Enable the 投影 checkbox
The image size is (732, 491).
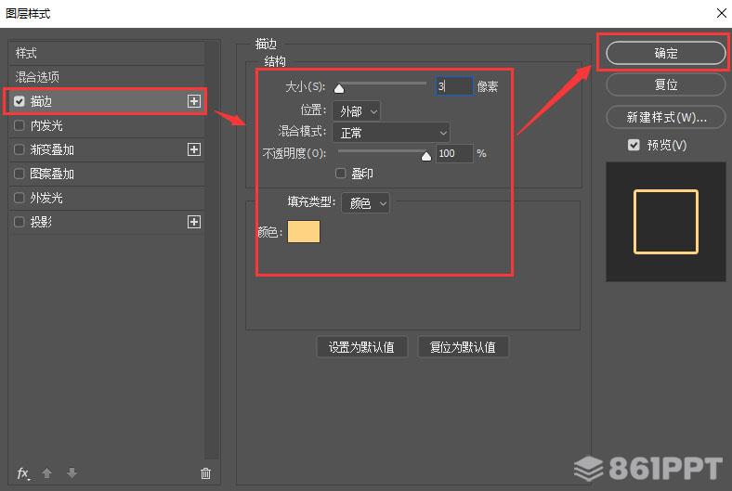(20, 222)
